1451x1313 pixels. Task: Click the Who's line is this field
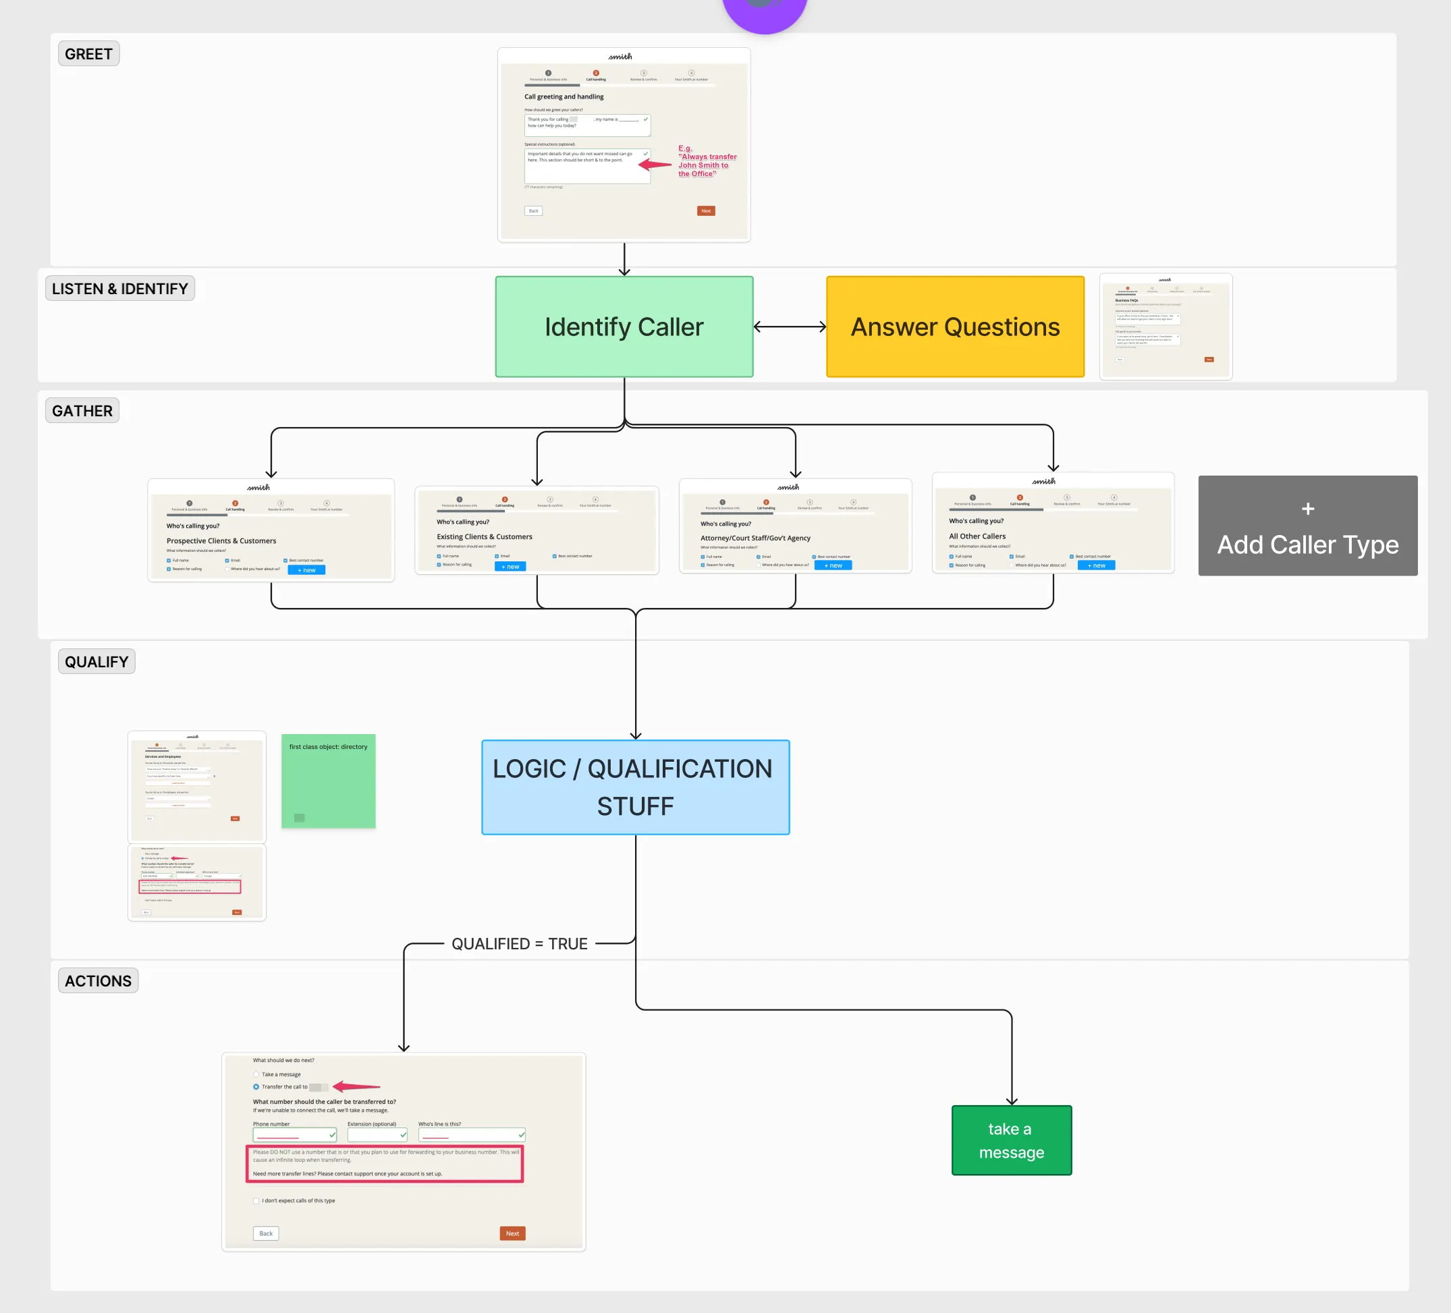tap(472, 1135)
